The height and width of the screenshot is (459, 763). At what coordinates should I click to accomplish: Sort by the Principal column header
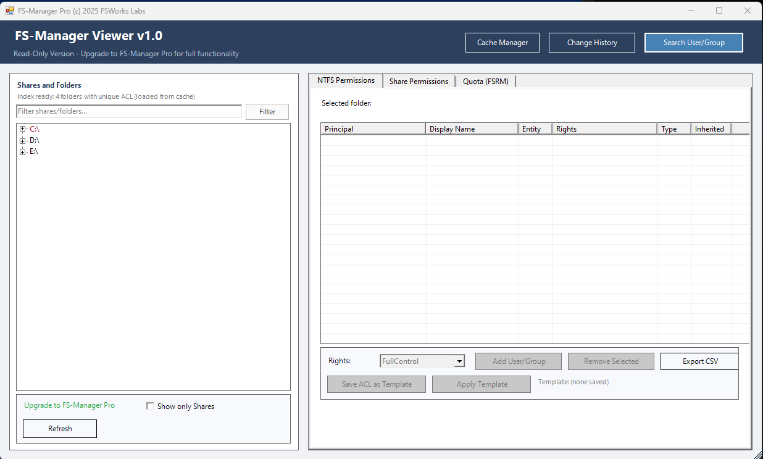tap(373, 128)
